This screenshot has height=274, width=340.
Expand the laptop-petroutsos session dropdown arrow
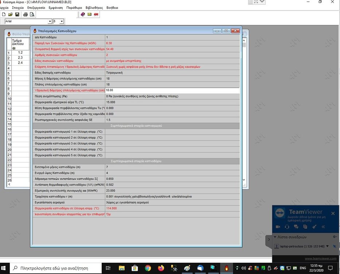click(328, 246)
